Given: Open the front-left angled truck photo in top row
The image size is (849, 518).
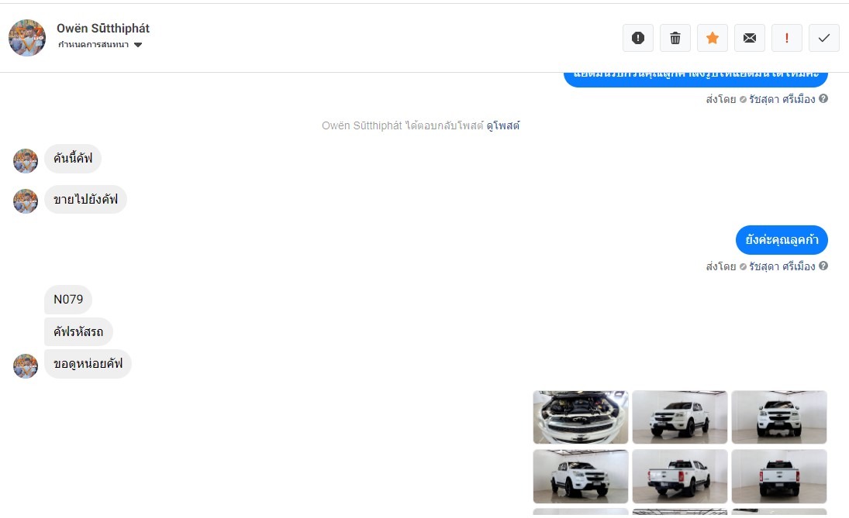Looking at the screenshot, I should click(679, 417).
